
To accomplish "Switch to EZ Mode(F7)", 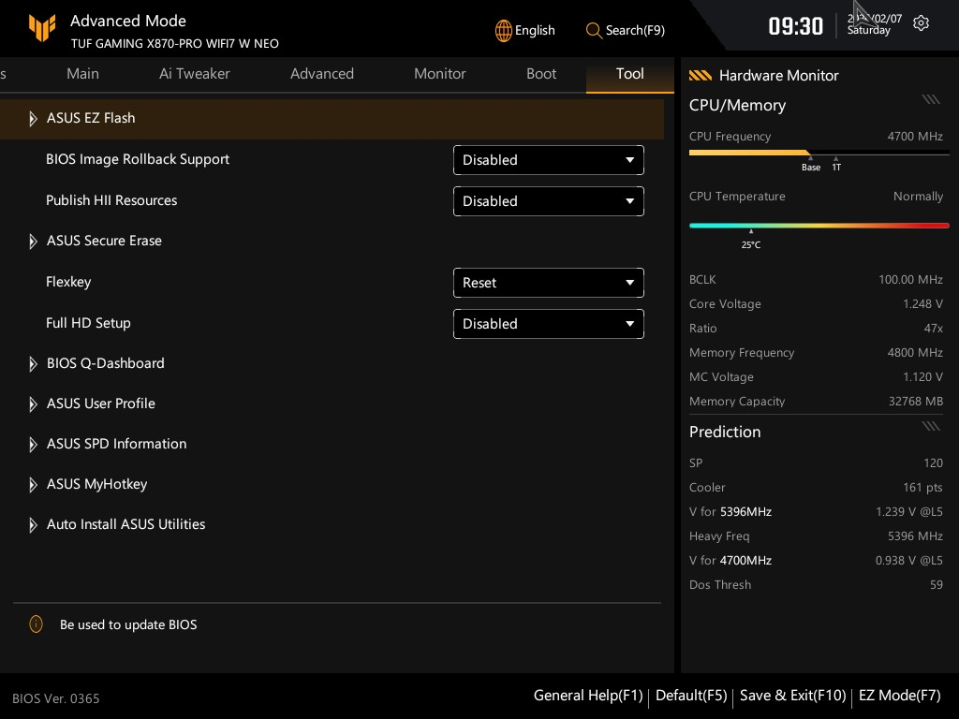I will click(x=899, y=696).
